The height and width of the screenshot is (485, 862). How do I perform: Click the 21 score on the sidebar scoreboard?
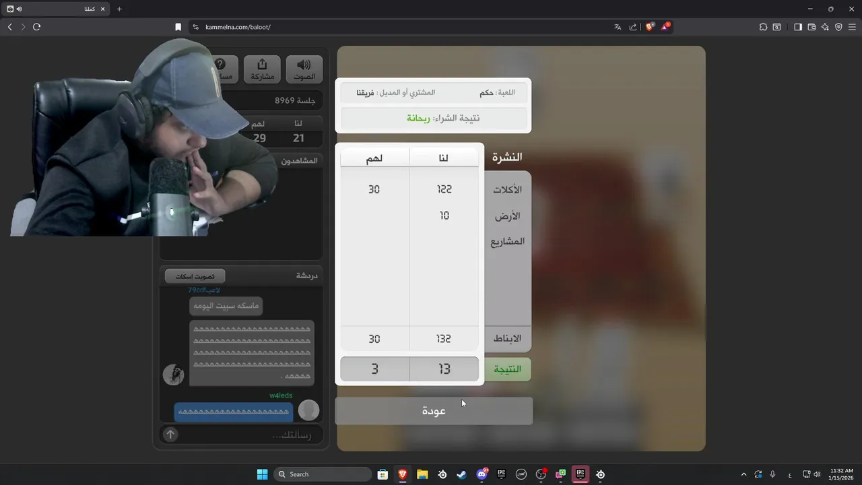[x=298, y=138]
